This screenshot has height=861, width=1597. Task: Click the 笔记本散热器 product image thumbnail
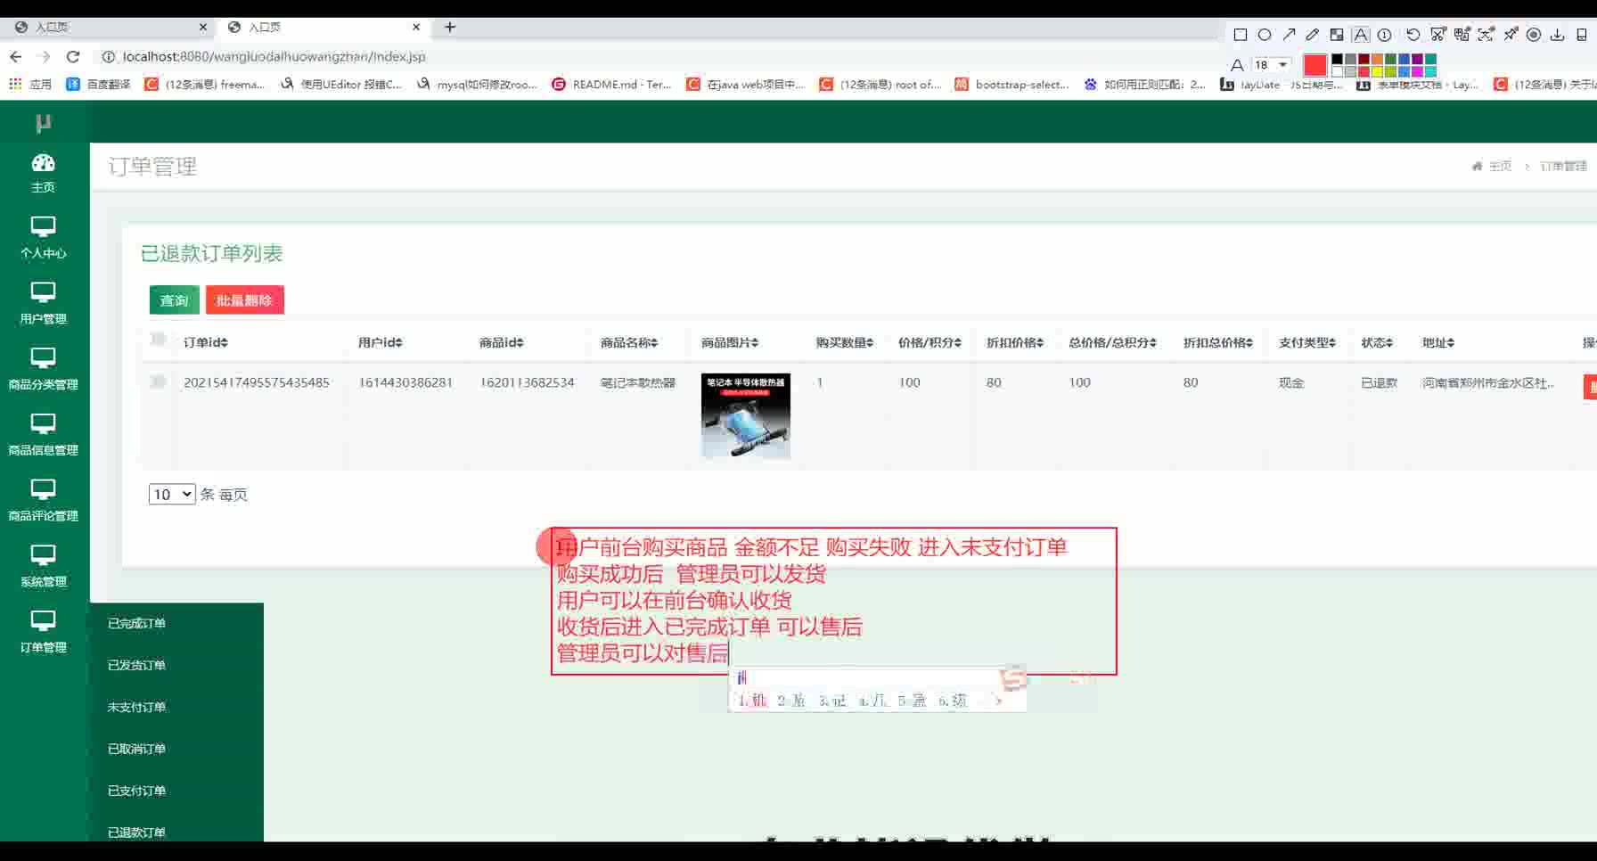[x=746, y=416]
